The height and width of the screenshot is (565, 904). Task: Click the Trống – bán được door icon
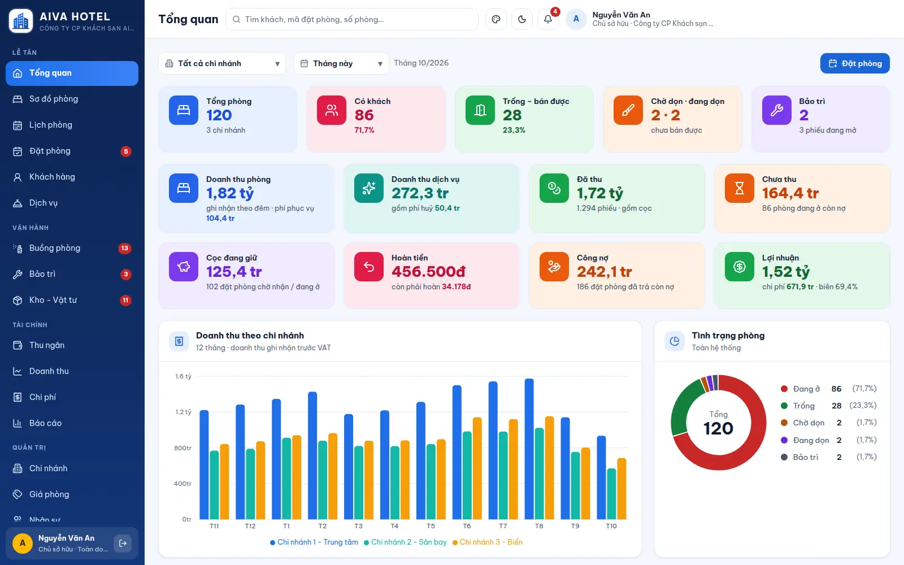(x=480, y=110)
